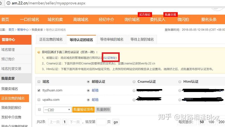Uncheck the ttyzhuan.com checkbox

click(x=39, y=90)
